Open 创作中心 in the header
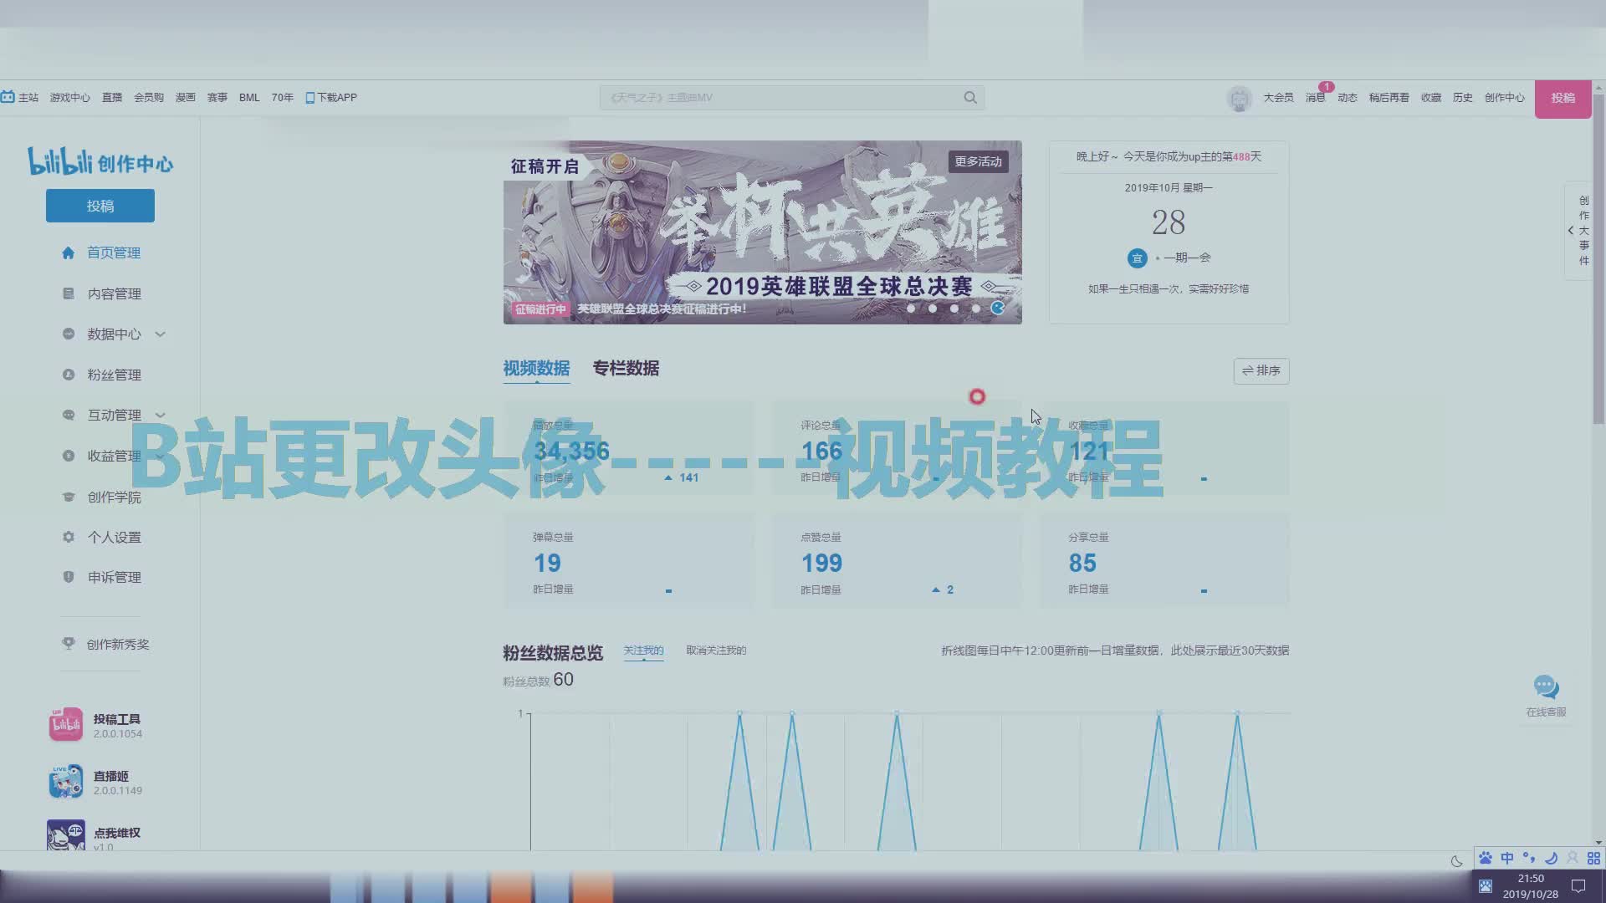The image size is (1606, 903). click(x=1505, y=98)
